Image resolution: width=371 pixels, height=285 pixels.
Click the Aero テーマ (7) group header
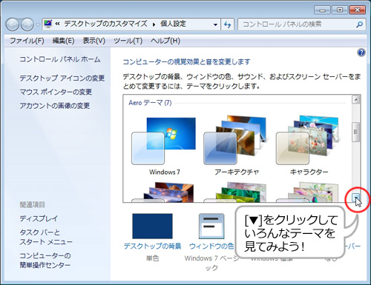[150, 103]
